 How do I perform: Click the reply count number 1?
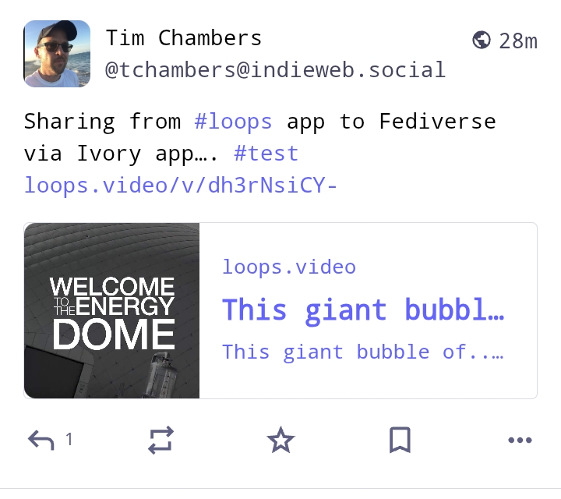pyautogui.click(x=69, y=439)
